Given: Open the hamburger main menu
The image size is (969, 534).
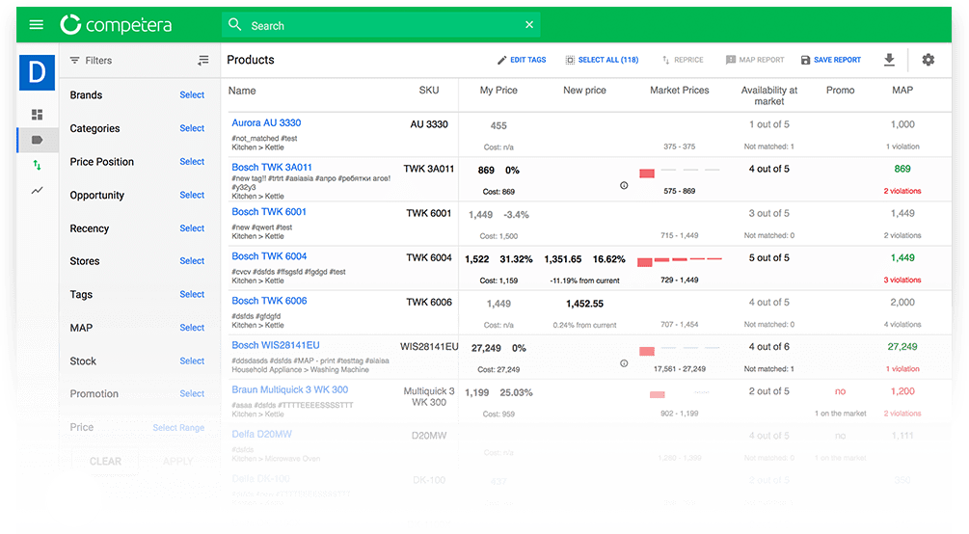Looking at the screenshot, I should (x=37, y=25).
